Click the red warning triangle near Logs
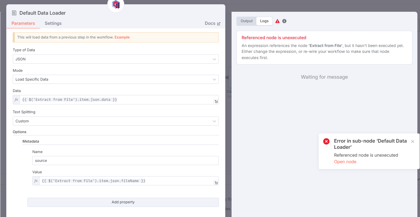 [277, 21]
